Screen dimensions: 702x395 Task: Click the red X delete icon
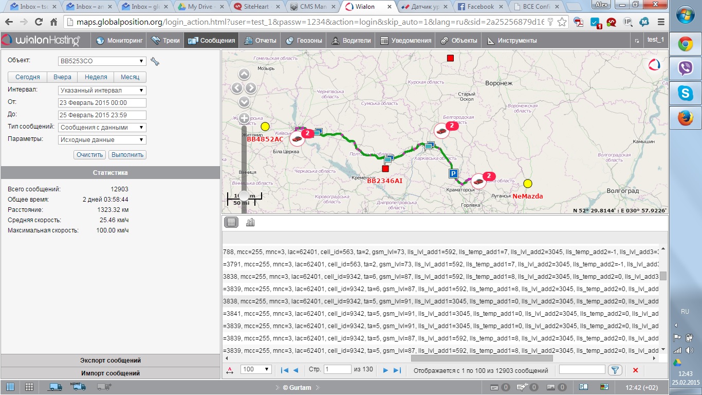pos(635,370)
